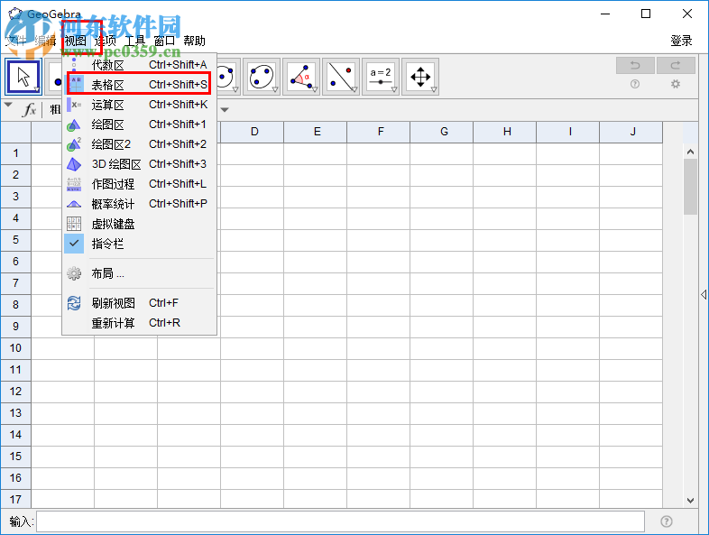Open the 视图 menu

point(75,41)
